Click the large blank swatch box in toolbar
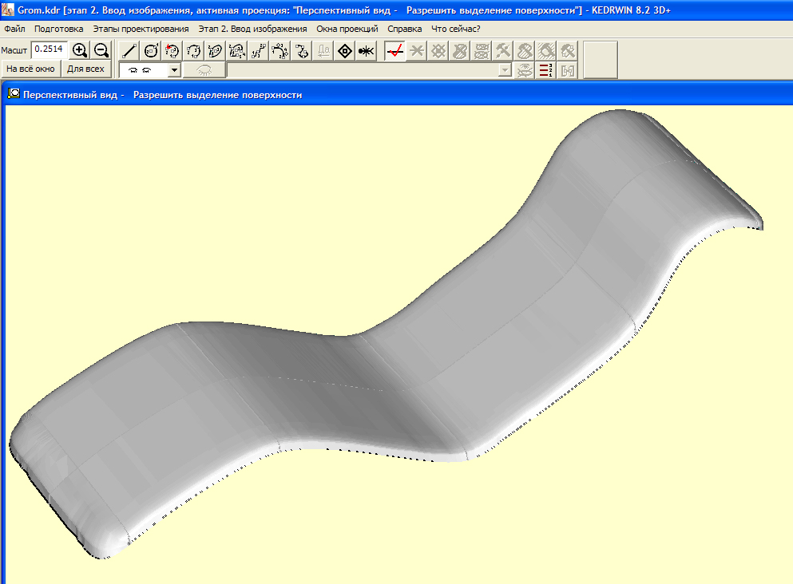This screenshot has height=584, width=793. [x=600, y=60]
